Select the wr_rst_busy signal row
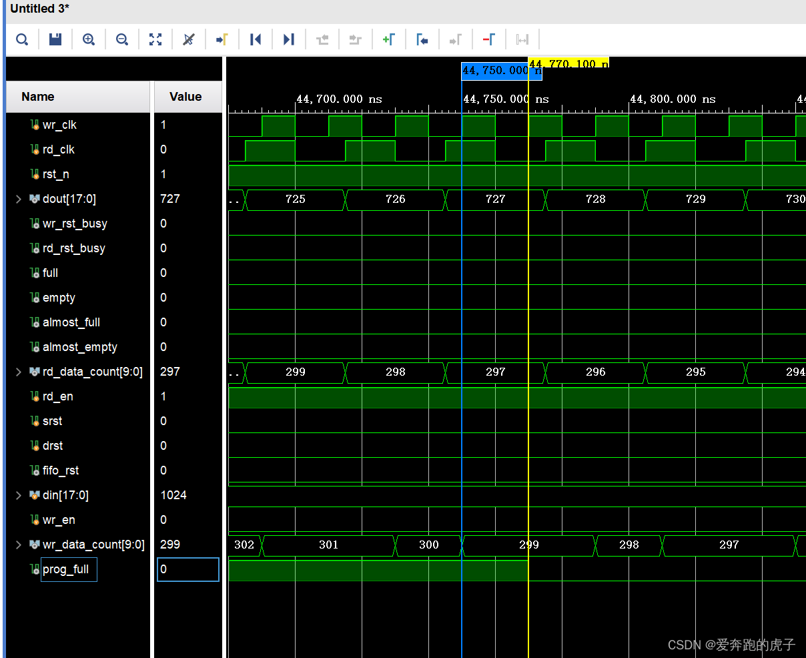The width and height of the screenshot is (806, 658). 75,224
